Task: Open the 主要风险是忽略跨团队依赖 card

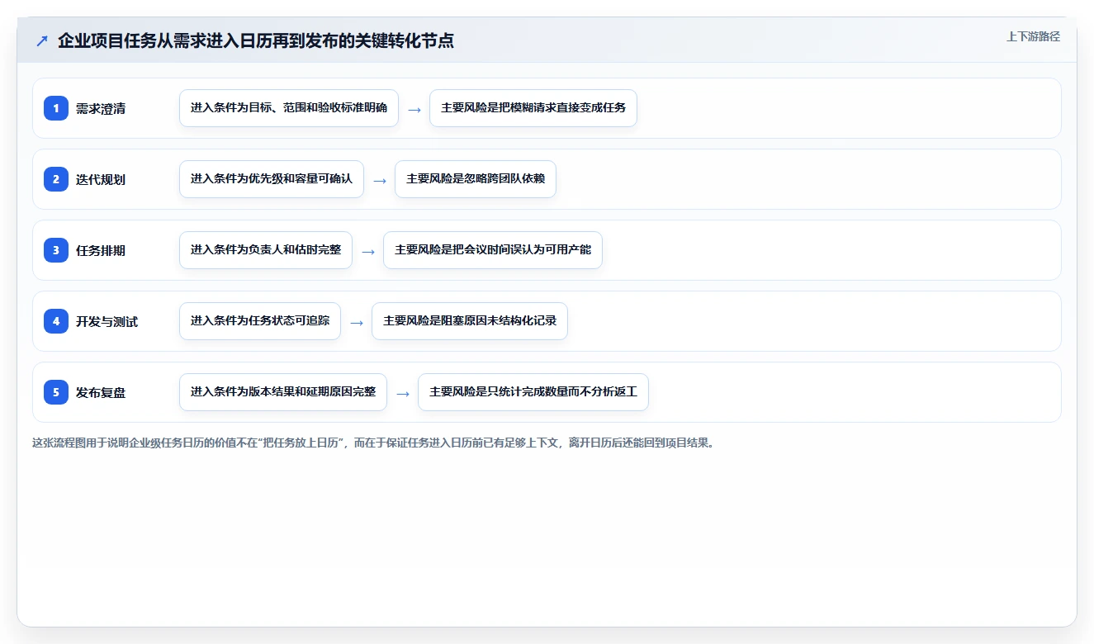Action: point(476,179)
